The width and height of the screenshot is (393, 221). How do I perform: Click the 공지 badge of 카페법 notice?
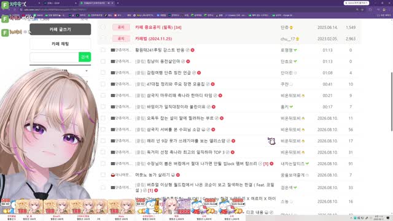click(121, 39)
